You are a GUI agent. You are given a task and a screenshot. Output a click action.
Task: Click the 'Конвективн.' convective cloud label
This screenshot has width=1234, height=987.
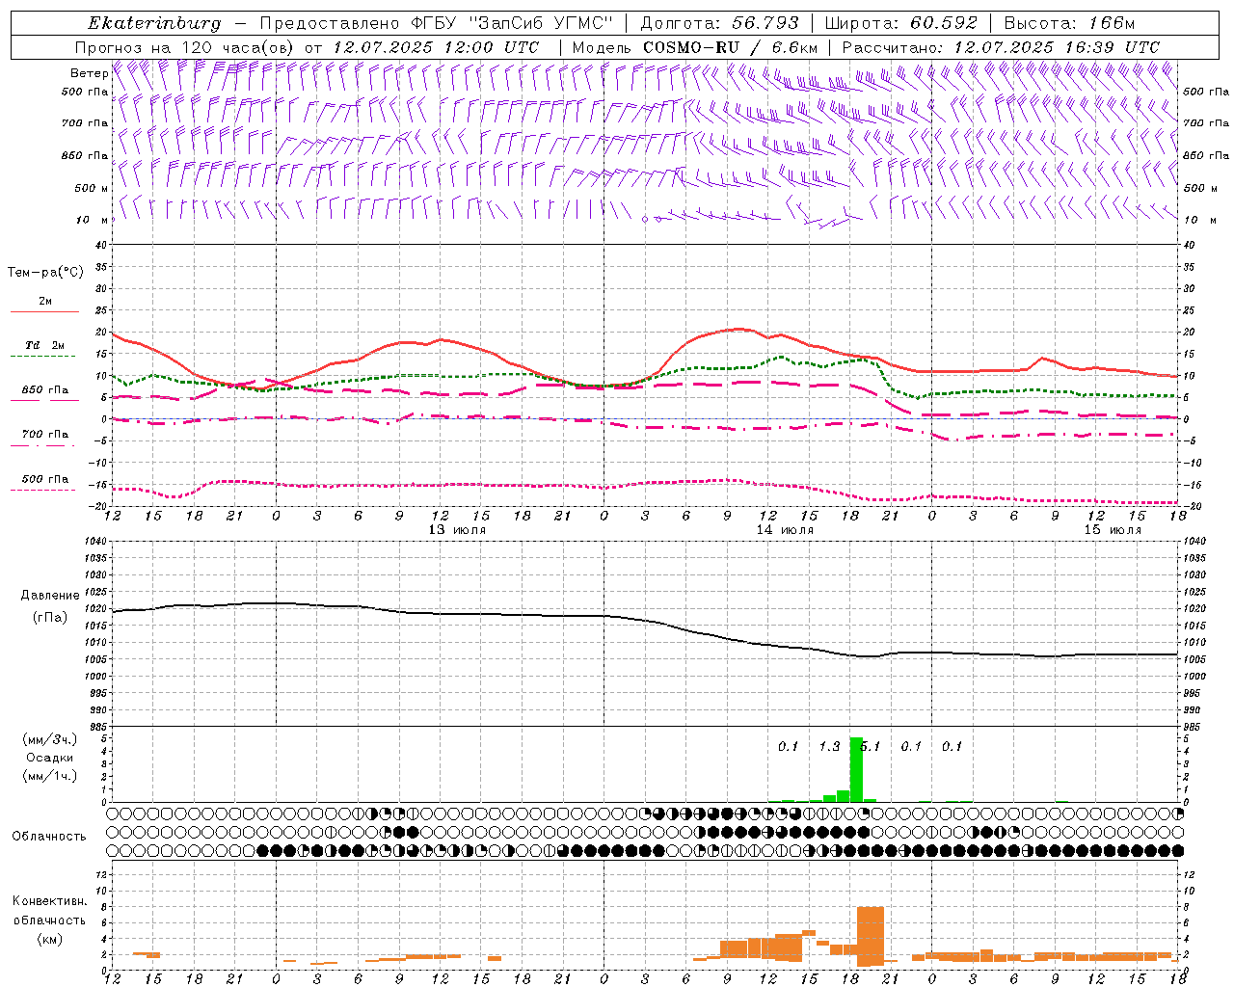pos(50,901)
